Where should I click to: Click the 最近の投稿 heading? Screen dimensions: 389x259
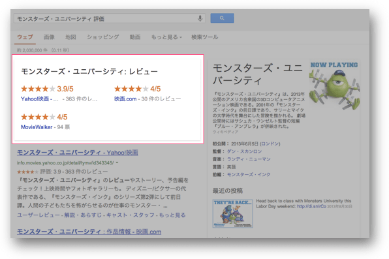pyautogui.click(x=228, y=190)
